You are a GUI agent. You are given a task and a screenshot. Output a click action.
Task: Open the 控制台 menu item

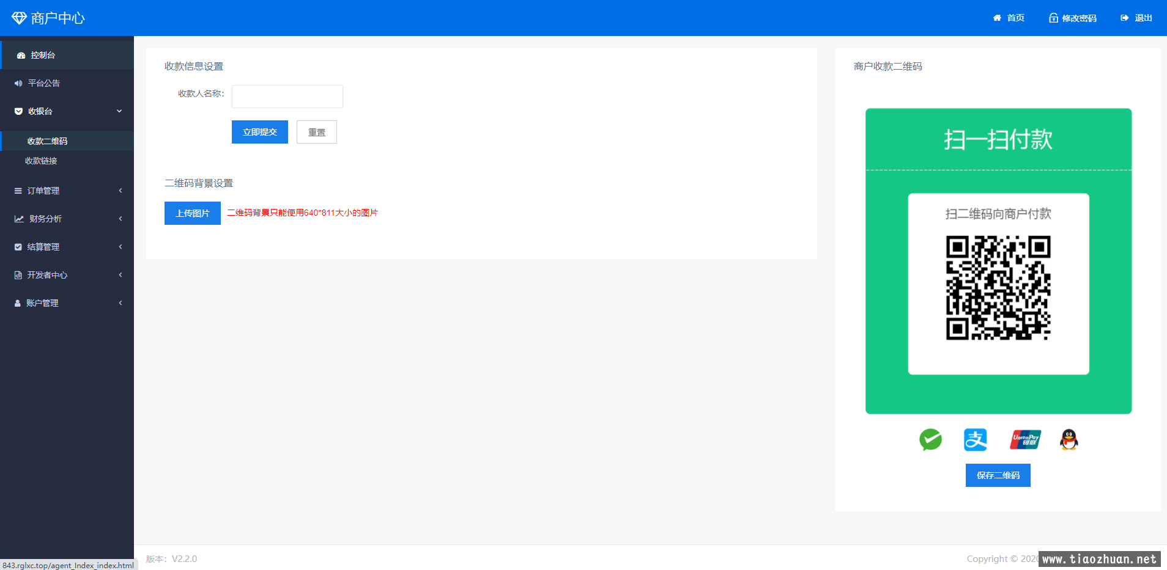click(x=67, y=55)
